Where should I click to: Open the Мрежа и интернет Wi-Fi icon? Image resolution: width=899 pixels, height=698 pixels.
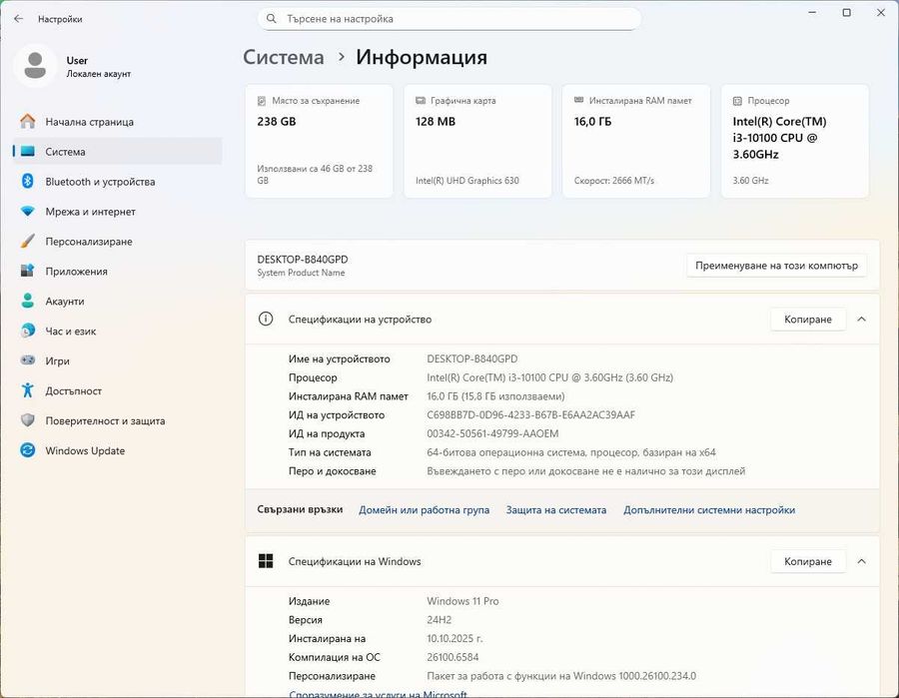[28, 212]
